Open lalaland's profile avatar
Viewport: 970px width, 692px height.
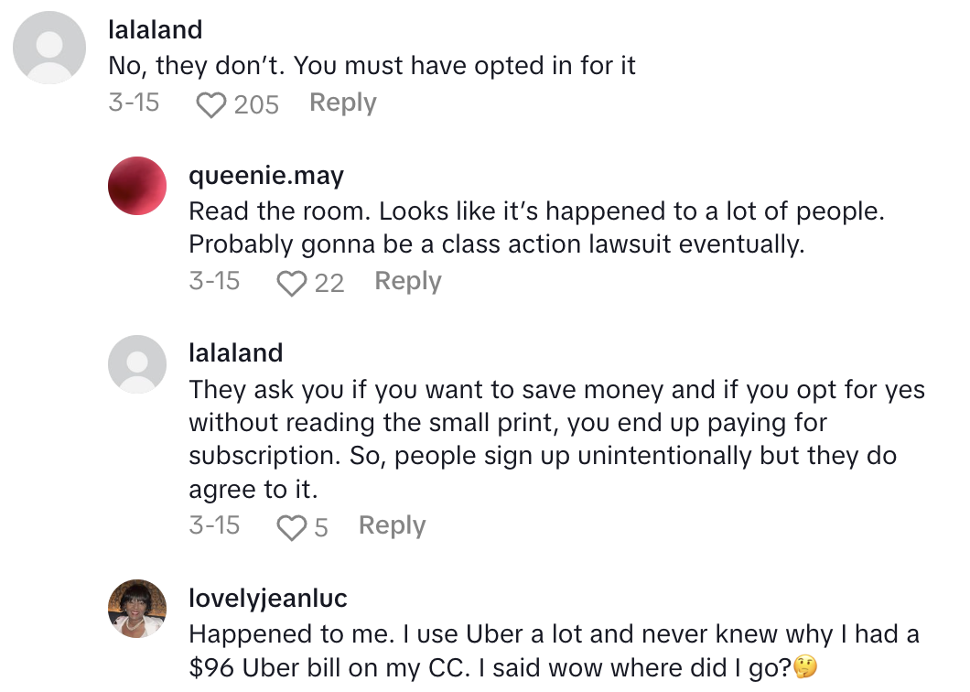(x=49, y=48)
